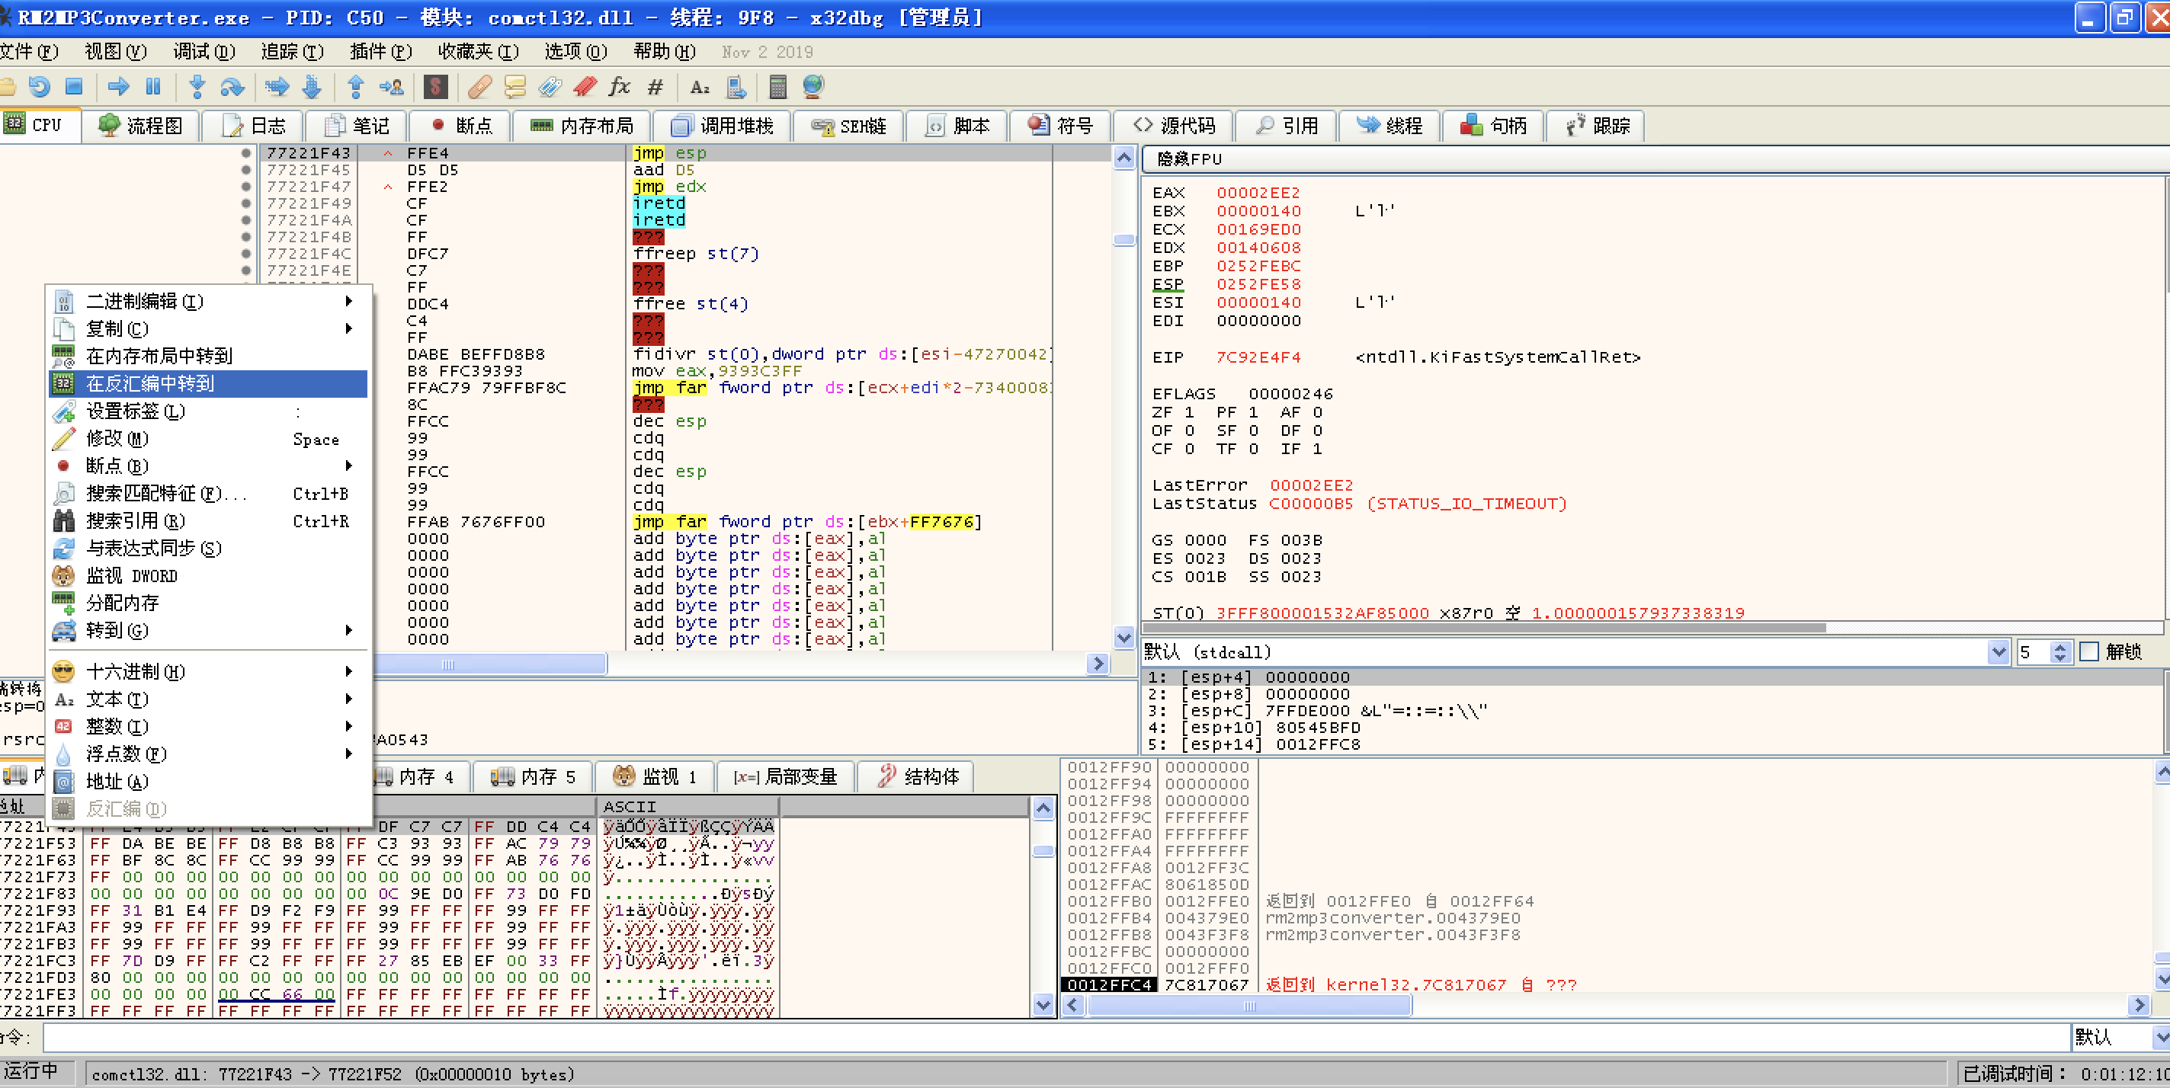Click the restart debugging icon
Viewport: 2170px width, 1088px height.
tap(39, 87)
